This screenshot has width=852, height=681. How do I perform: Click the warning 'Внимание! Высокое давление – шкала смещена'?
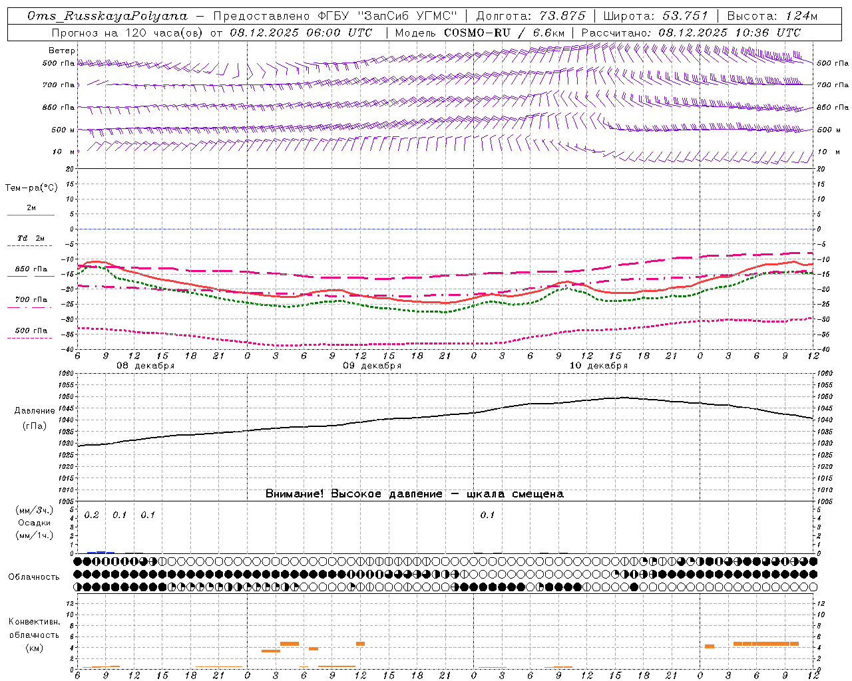tap(415, 494)
